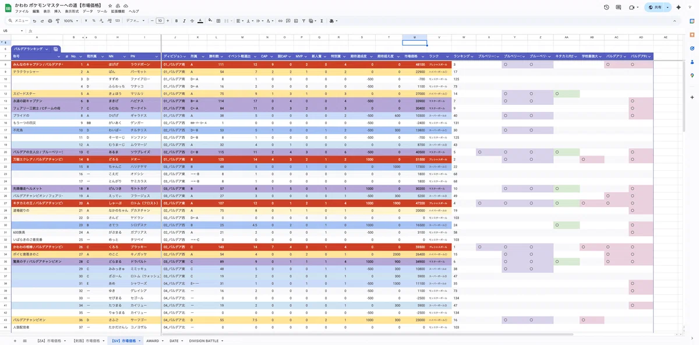Check the cloud save status icon
699x345 pixels.
pos(125,5)
